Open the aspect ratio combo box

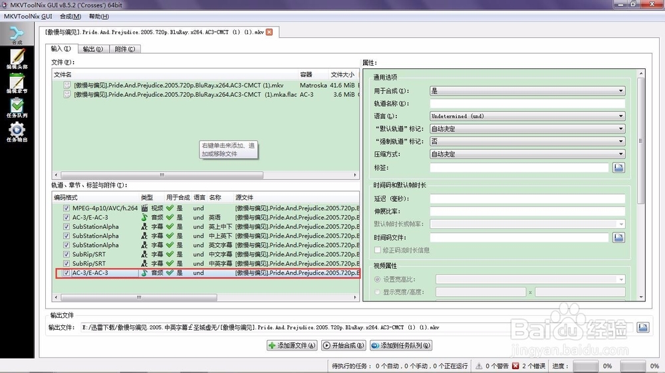pyautogui.click(x=530, y=279)
